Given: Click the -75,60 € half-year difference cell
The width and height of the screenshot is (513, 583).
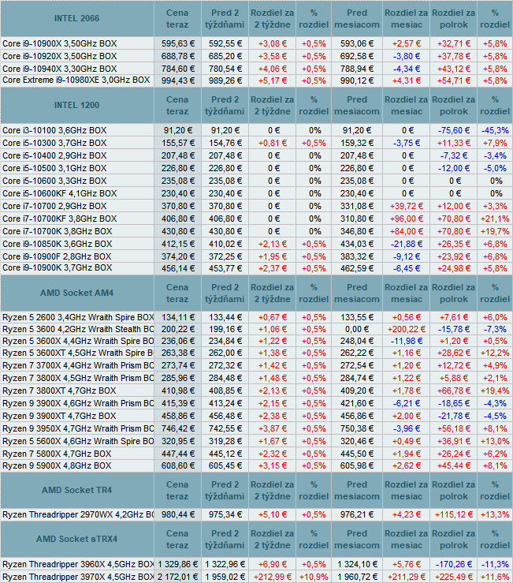Looking at the screenshot, I should [454, 130].
